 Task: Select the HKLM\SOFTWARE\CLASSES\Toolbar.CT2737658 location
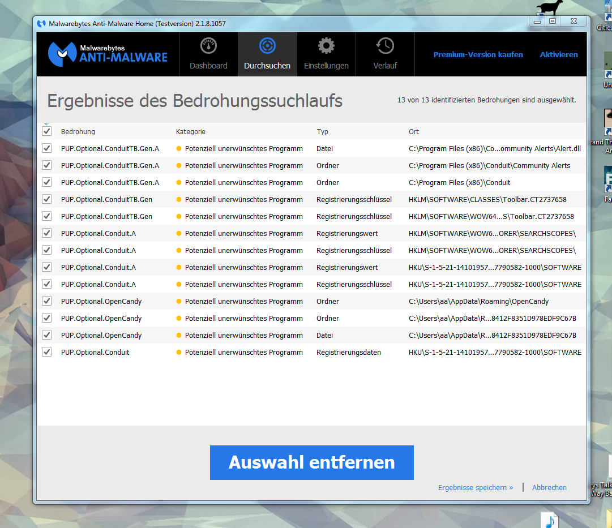click(487, 199)
